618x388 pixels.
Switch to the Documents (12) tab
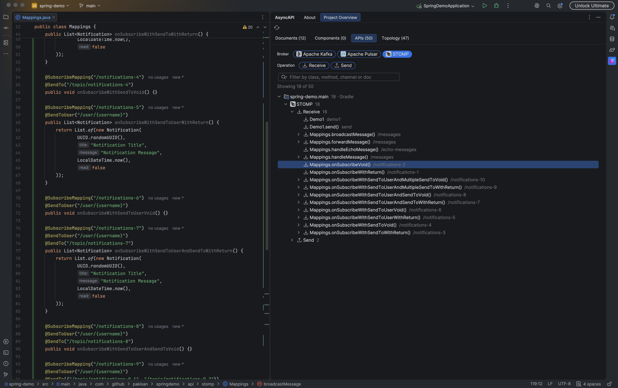pos(290,38)
